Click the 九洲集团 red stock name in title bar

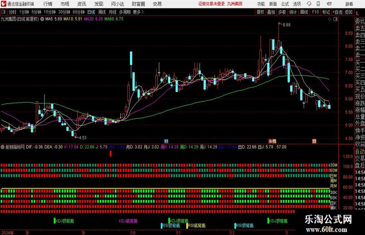(x=234, y=4)
